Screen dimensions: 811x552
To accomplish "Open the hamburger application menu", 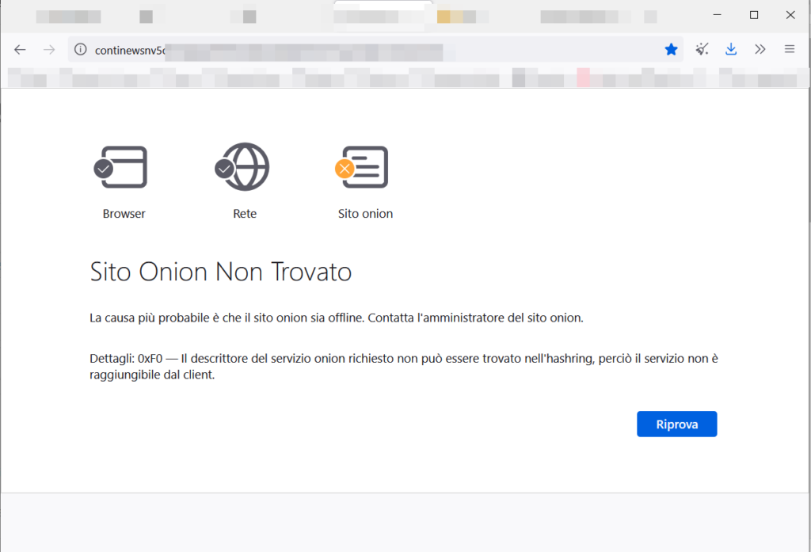I will [790, 49].
